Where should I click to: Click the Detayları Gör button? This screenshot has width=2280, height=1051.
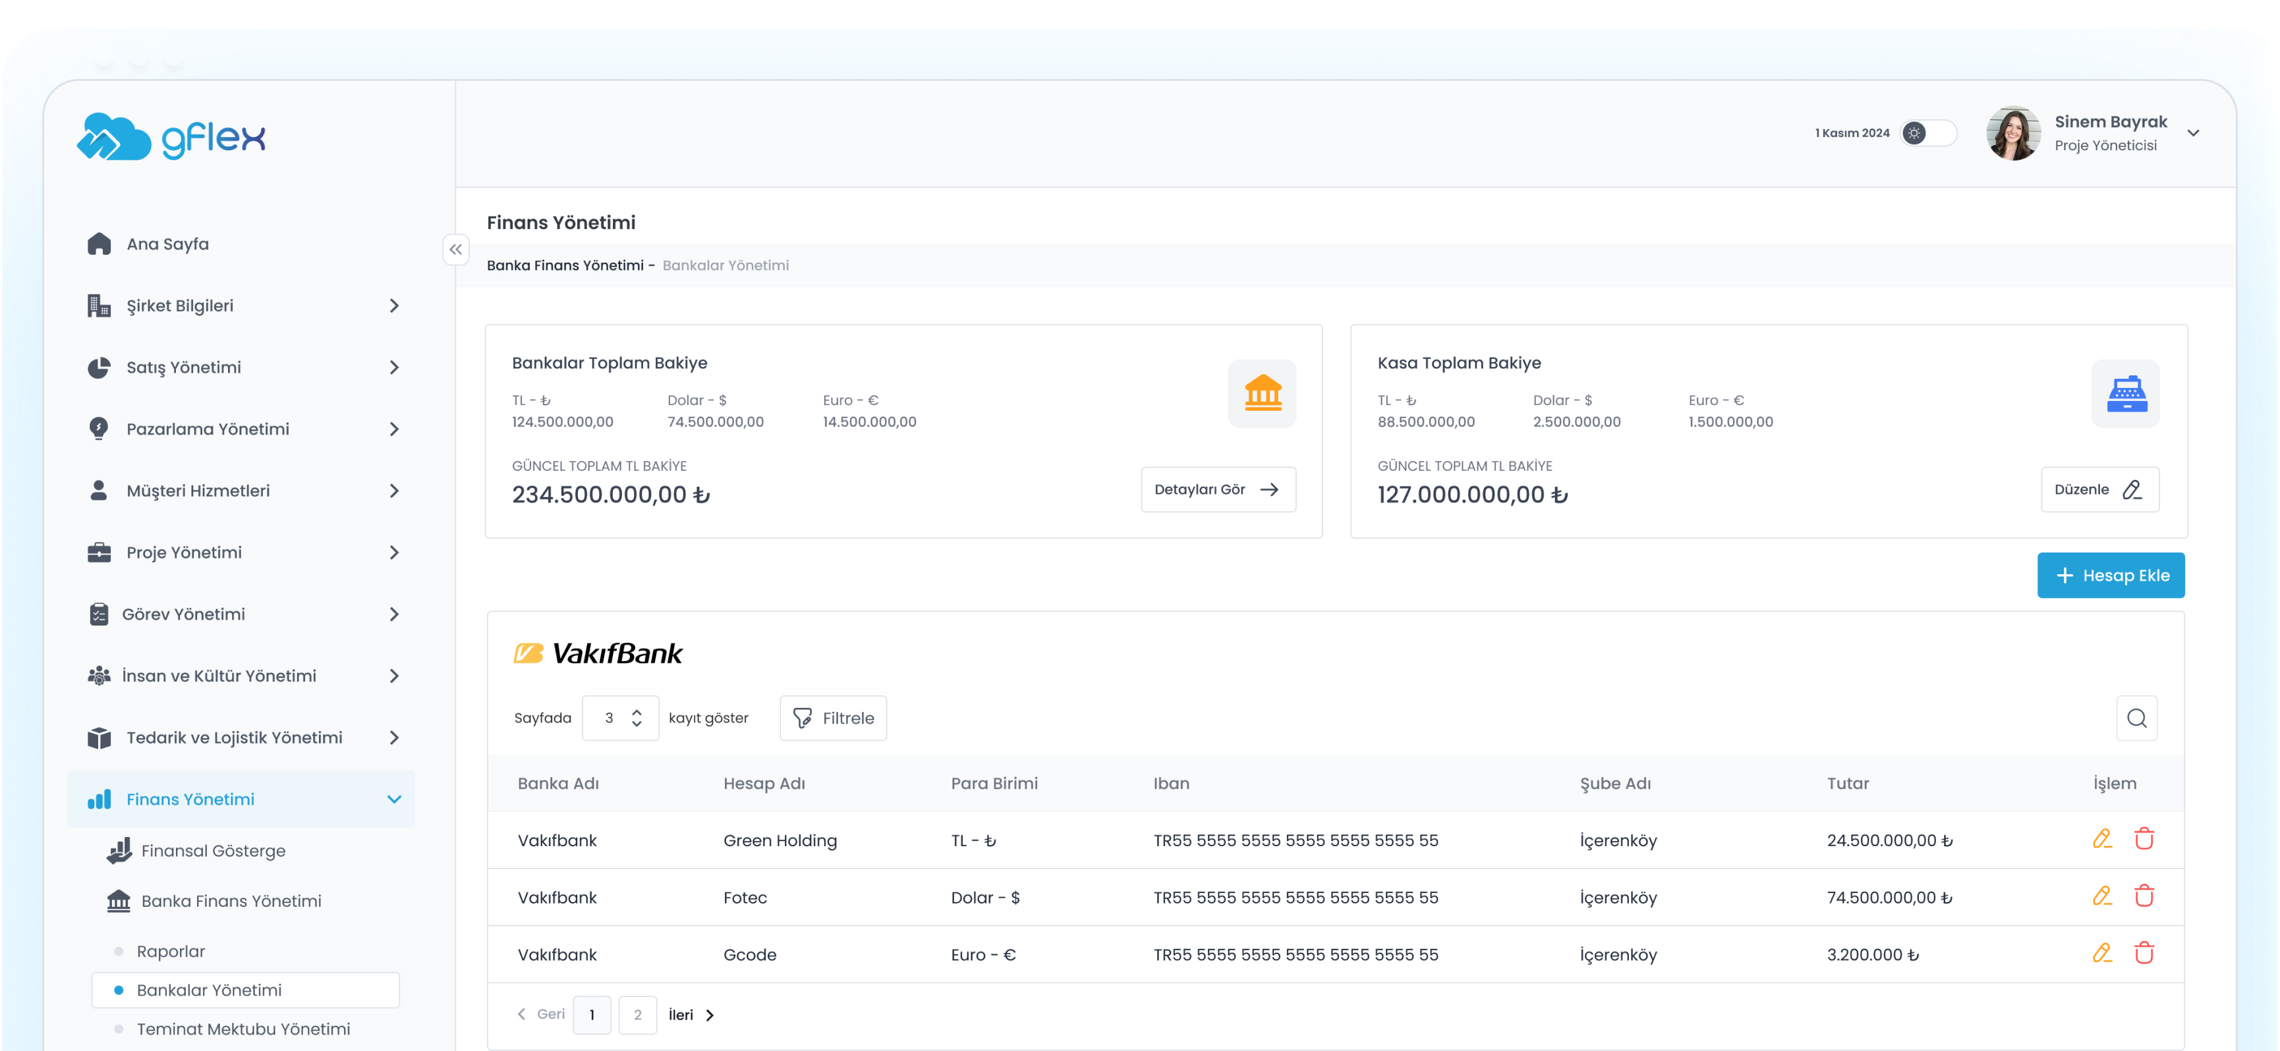1217,489
